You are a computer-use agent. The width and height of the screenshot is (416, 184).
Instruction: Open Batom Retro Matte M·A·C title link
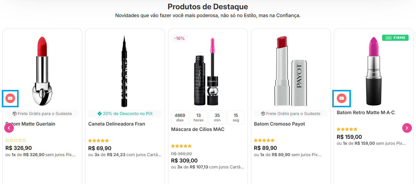click(x=366, y=112)
